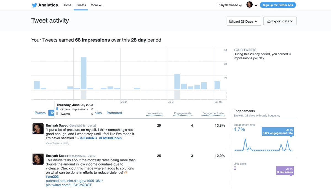Click the avatar of the Jun 26 tweet

click(38, 129)
